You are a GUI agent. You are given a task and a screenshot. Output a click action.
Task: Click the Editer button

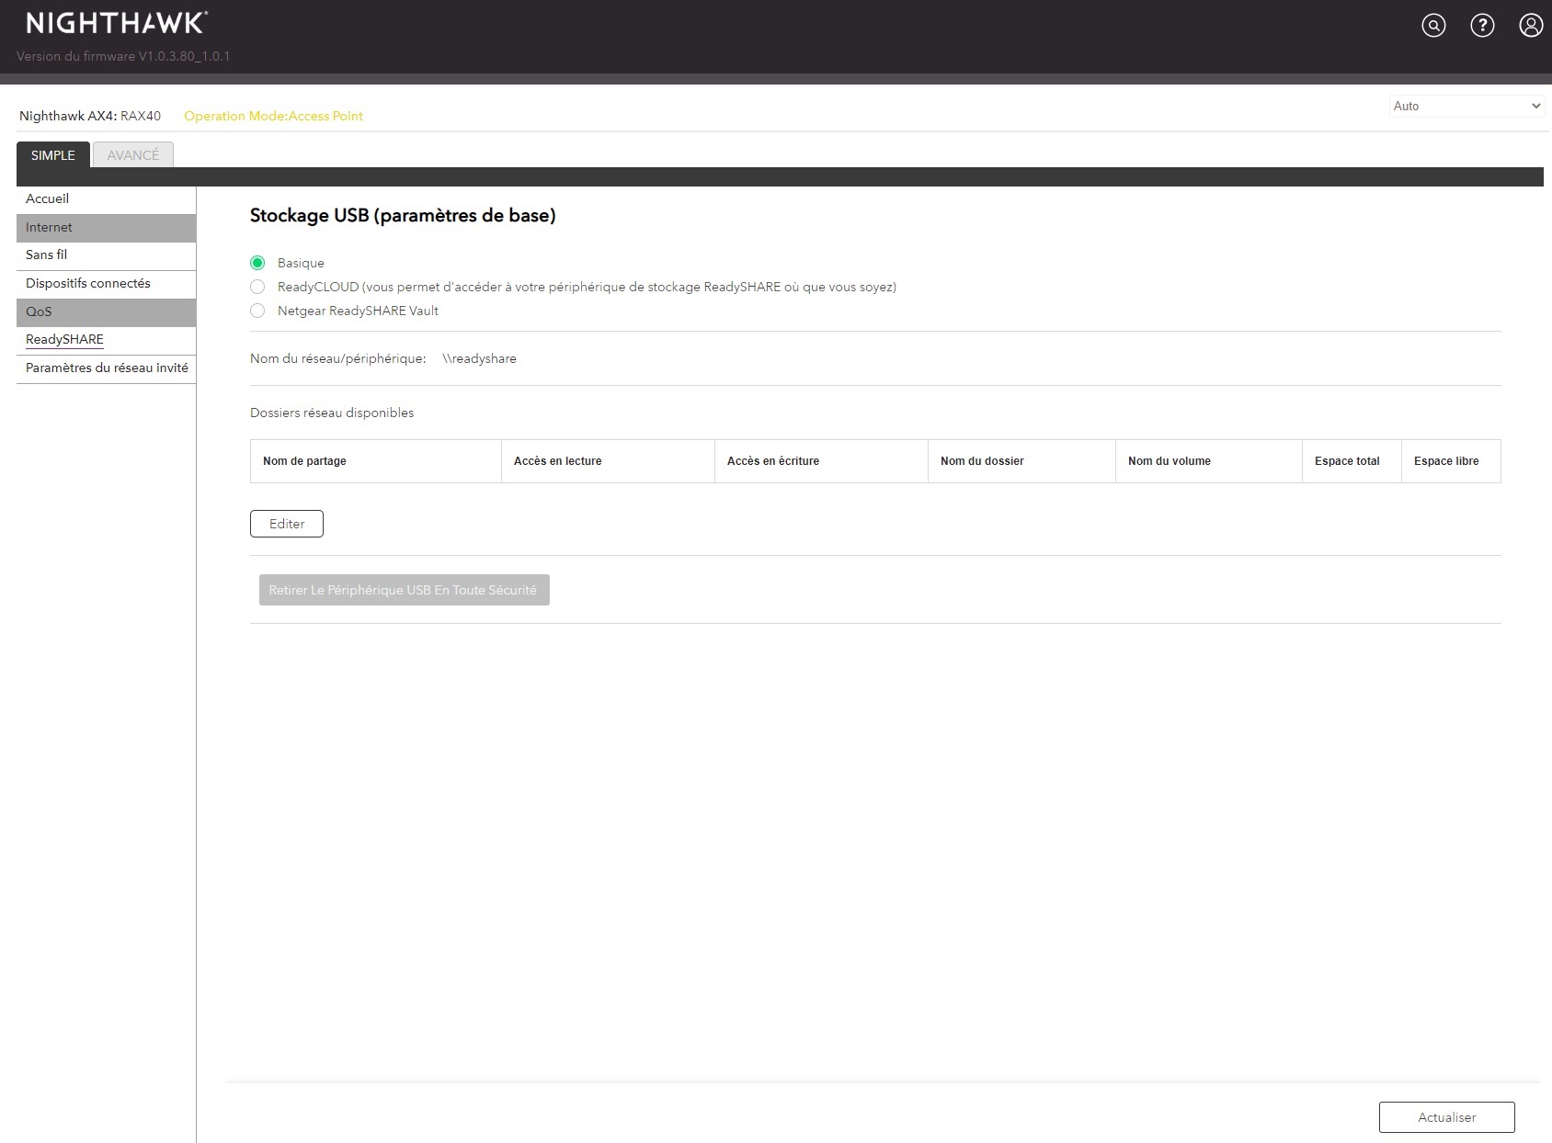click(287, 524)
